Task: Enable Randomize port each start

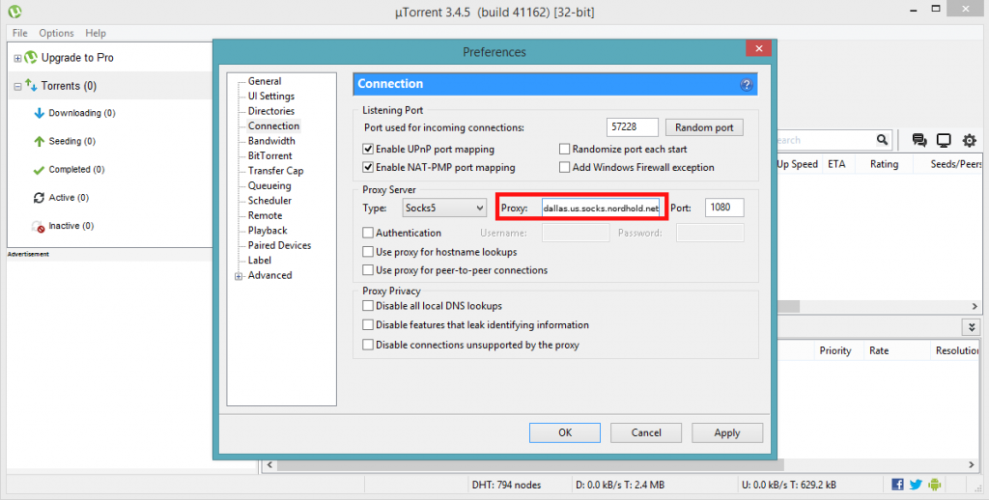Action: 564,150
